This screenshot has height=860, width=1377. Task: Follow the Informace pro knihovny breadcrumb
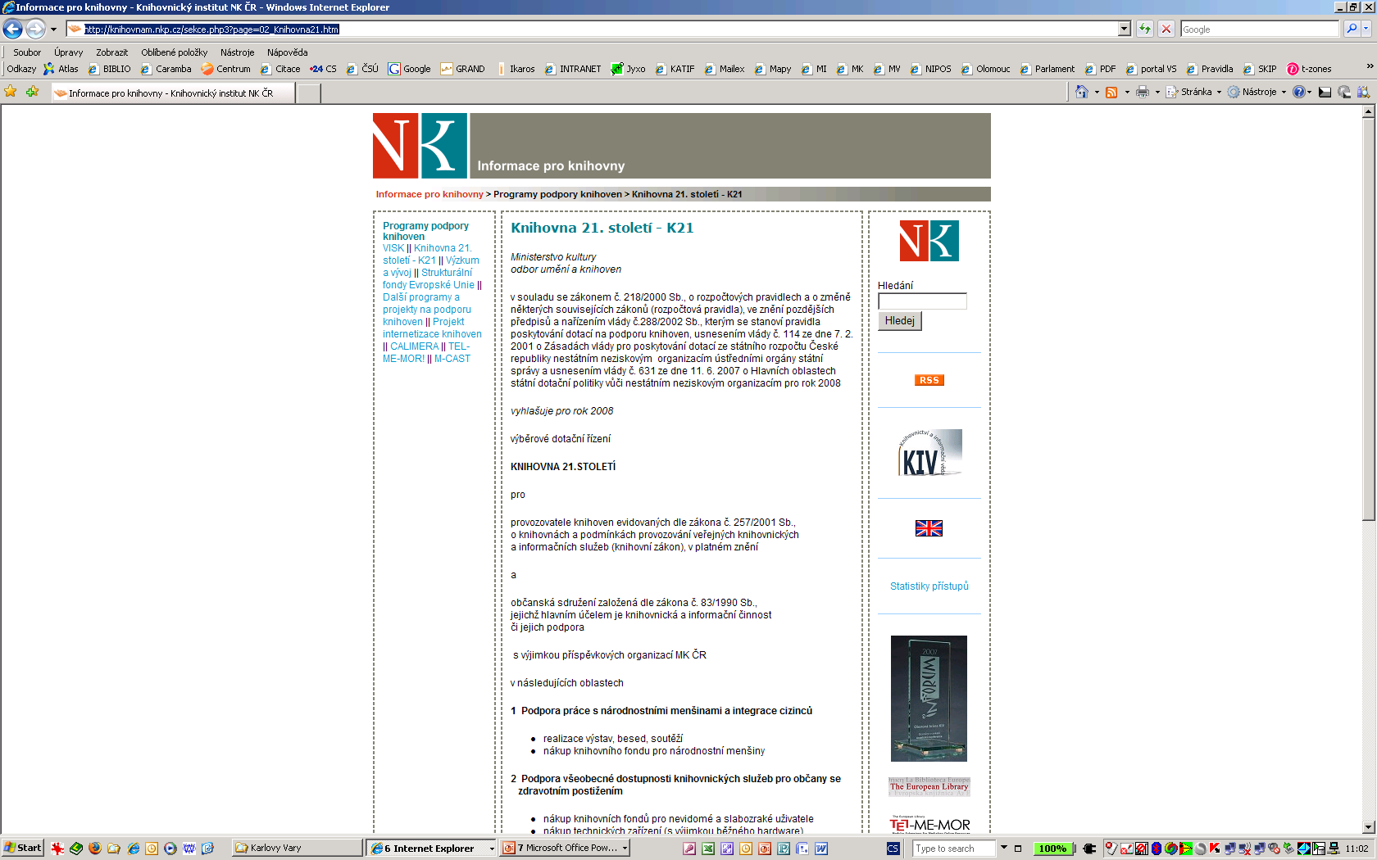click(429, 194)
